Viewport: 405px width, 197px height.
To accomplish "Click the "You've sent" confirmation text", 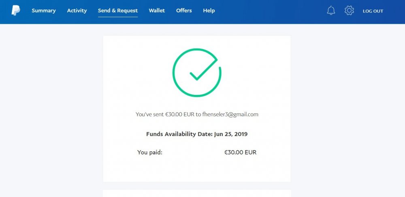I will (149, 114).
